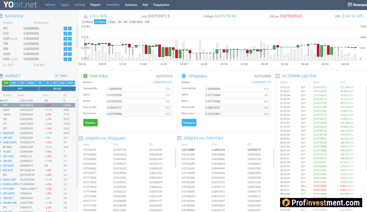Switch chart to 12 Hours range
This screenshot has height=212, width=367.
click(x=87, y=22)
